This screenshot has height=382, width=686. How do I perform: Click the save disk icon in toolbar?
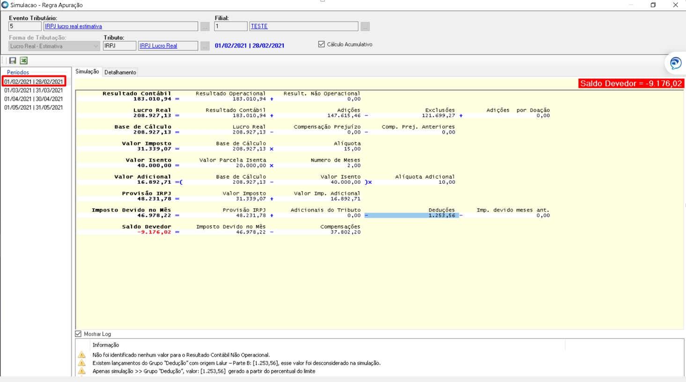pos(13,60)
